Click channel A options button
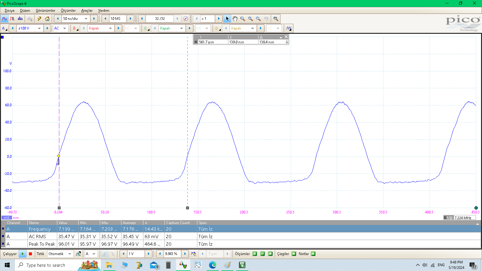The image size is (482, 271). 4,28
